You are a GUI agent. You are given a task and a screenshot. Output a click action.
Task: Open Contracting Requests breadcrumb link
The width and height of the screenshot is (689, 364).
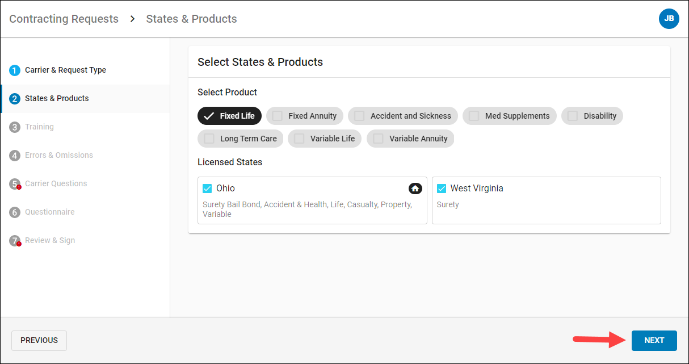[x=64, y=19]
